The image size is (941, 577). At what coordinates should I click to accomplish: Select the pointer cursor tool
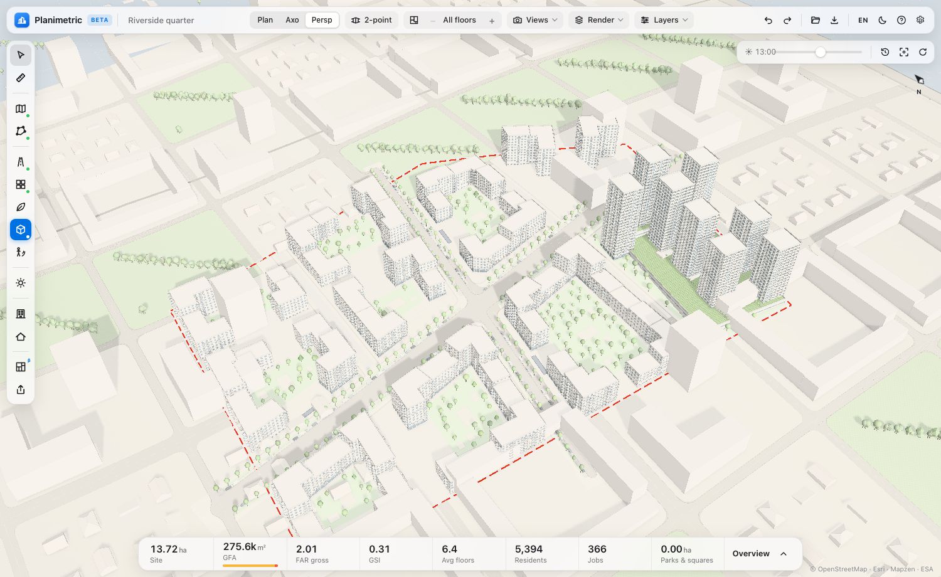click(x=21, y=55)
